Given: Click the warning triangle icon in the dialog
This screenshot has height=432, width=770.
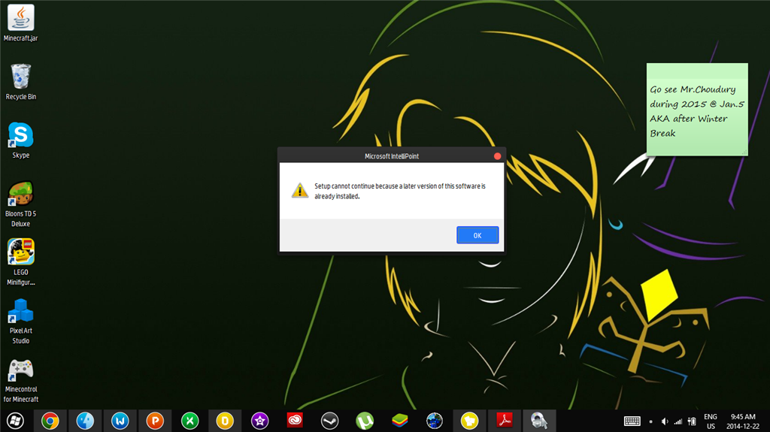Looking at the screenshot, I should point(299,191).
